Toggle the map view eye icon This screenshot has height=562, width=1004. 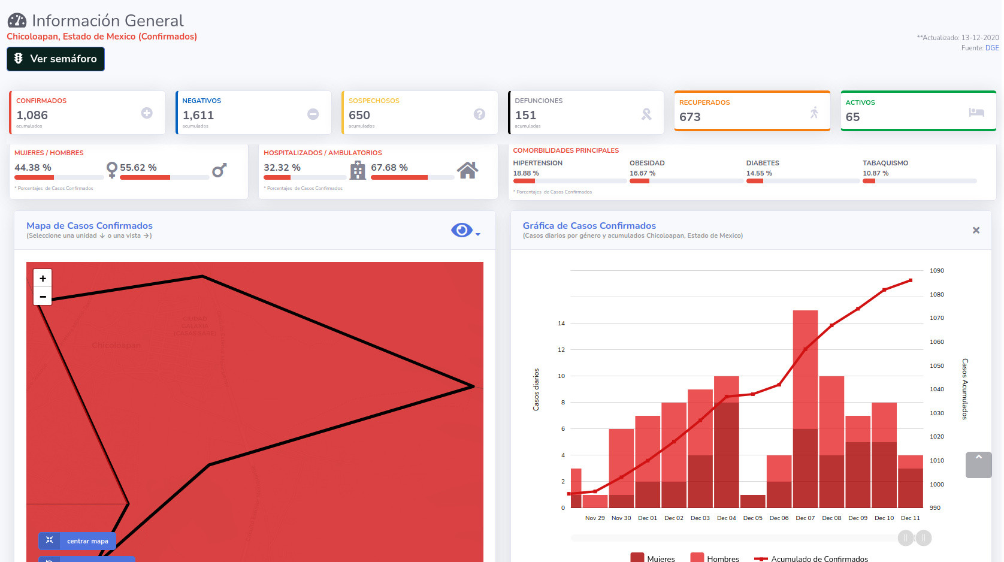(x=461, y=230)
